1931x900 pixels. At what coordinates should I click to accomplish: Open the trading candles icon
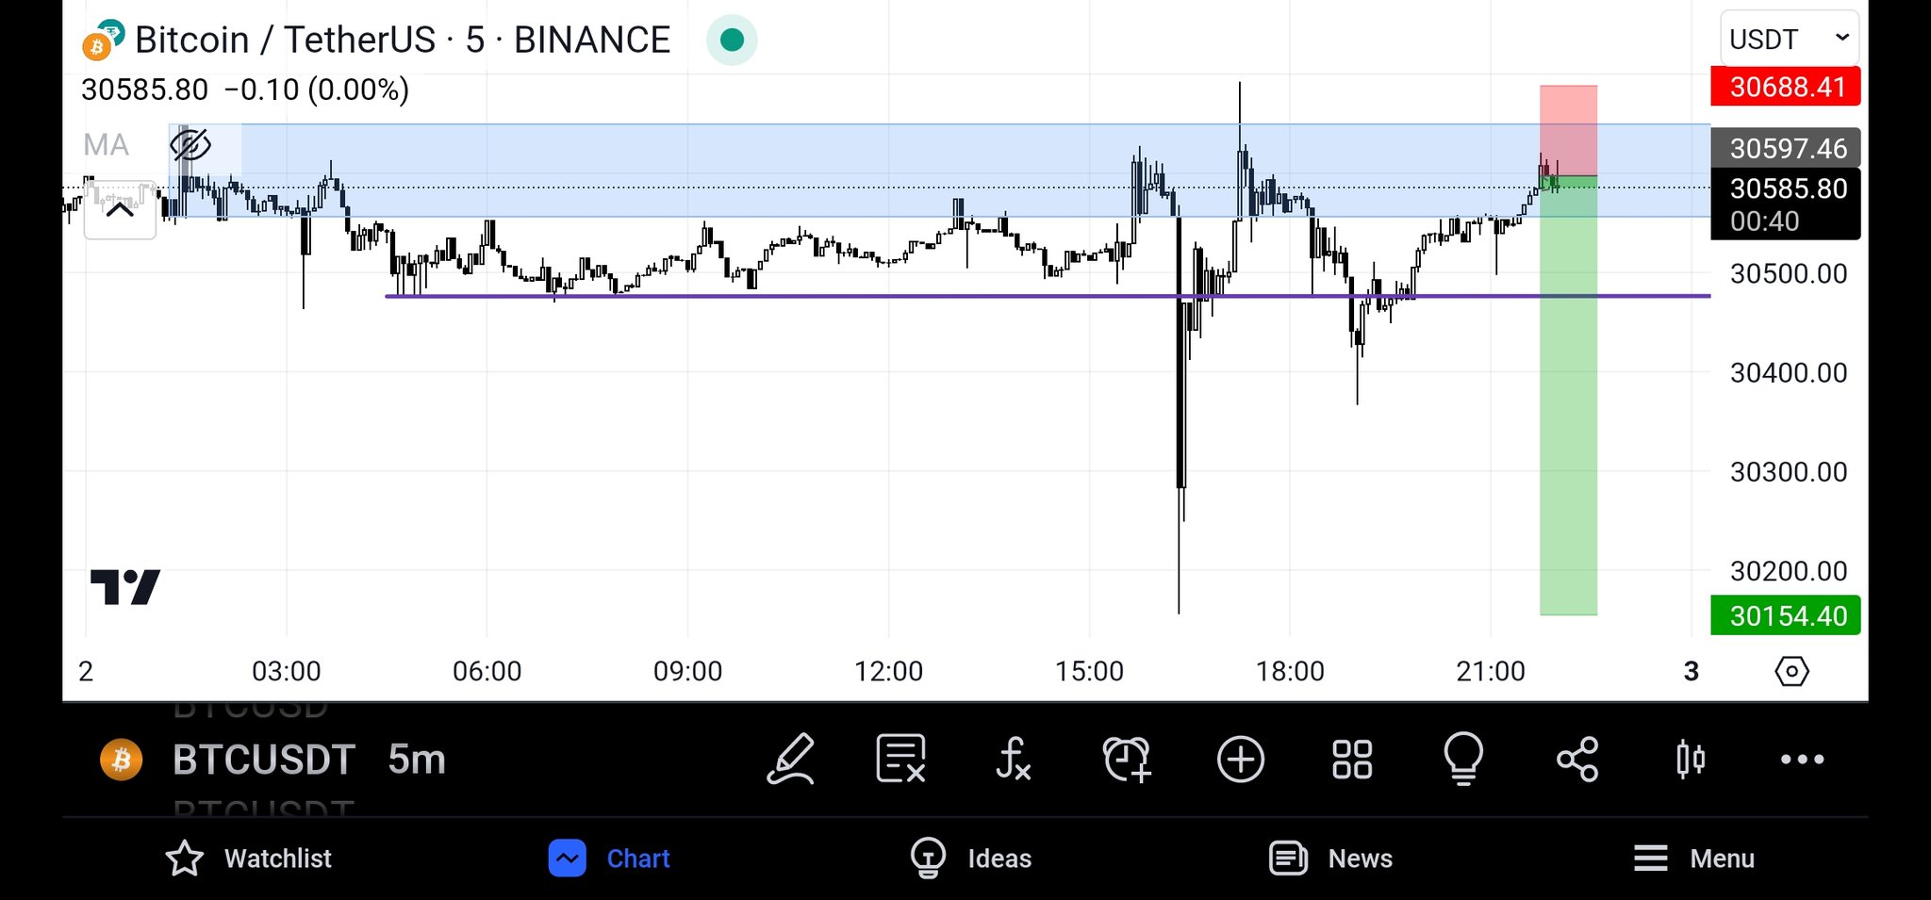click(1690, 759)
